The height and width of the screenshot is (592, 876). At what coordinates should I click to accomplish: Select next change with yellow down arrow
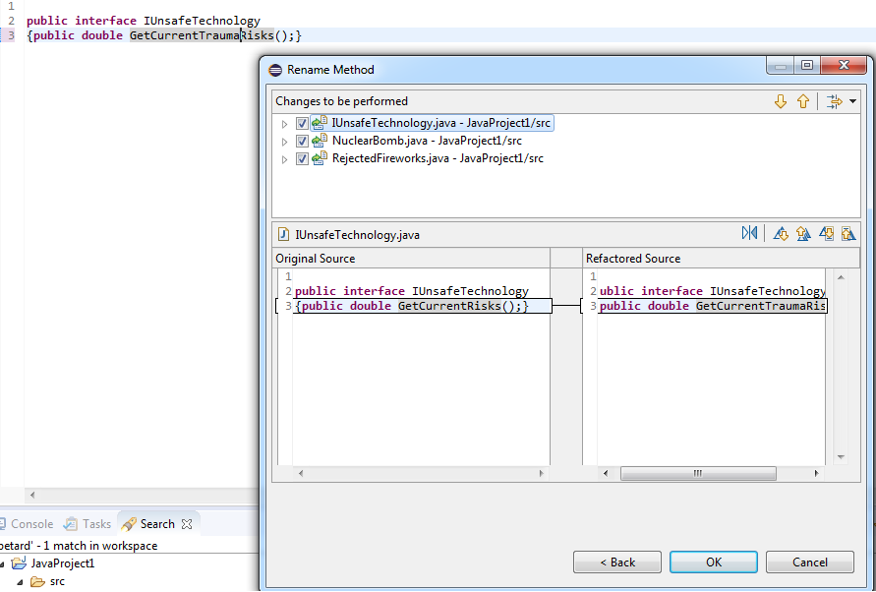click(x=781, y=101)
